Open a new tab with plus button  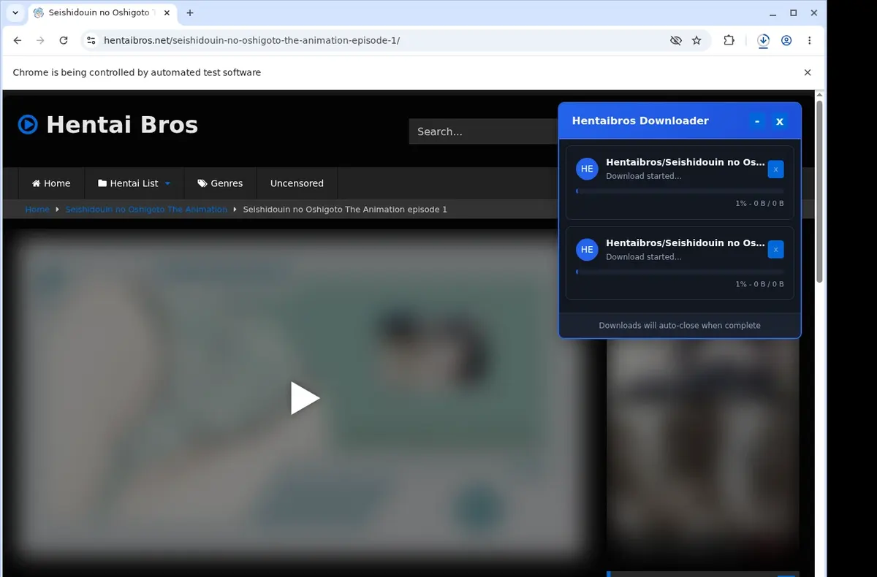tap(190, 12)
